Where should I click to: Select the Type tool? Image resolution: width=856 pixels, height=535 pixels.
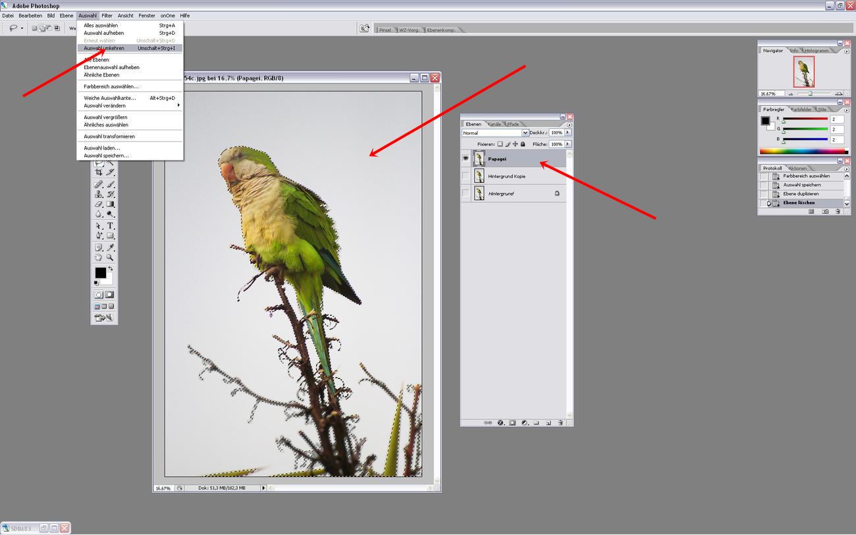[110, 226]
